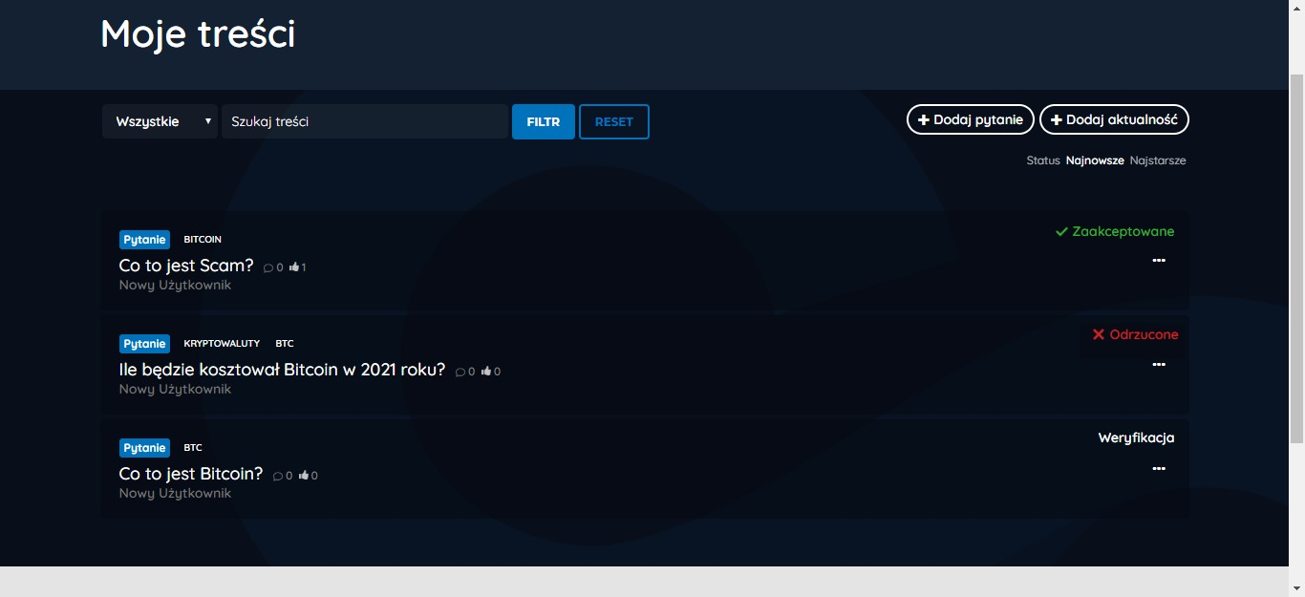1305x597 pixels.
Task: Clear filters with RESET button
Action: pyautogui.click(x=614, y=121)
